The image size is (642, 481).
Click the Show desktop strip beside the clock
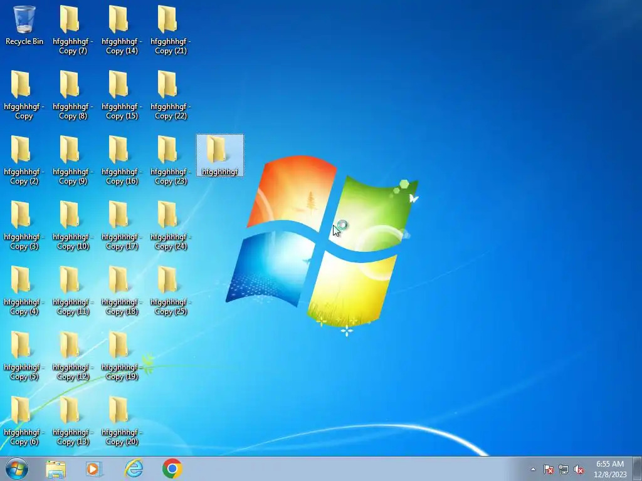click(638, 468)
